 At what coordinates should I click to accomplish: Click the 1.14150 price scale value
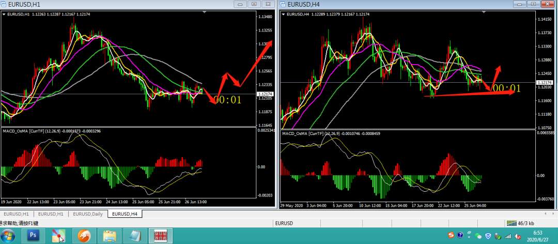point(545,19)
